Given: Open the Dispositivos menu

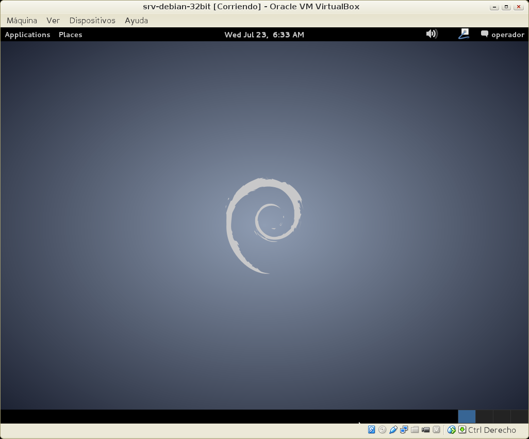Looking at the screenshot, I should 92,21.
